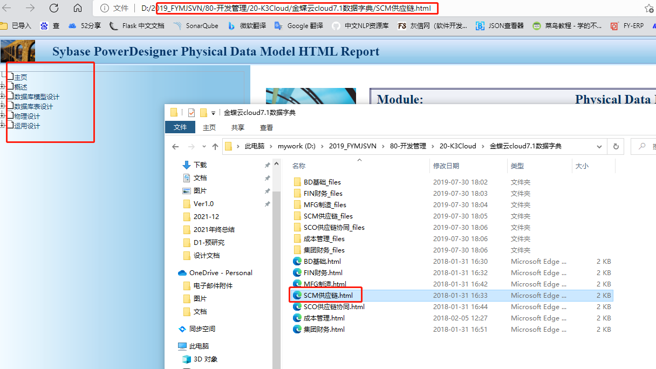Viewport: 656px width, 369px height.
Task: Select the 2021年终总结 sidebar folder
Action: 214,229
